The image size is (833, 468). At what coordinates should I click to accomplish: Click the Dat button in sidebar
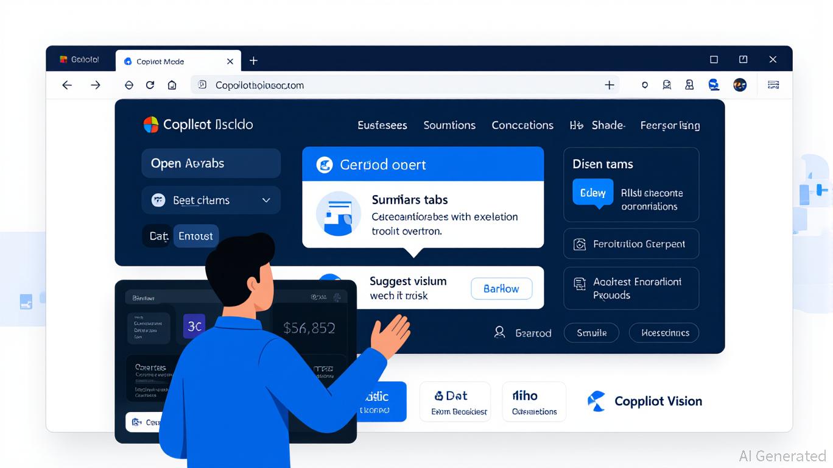tap(158, 236)
